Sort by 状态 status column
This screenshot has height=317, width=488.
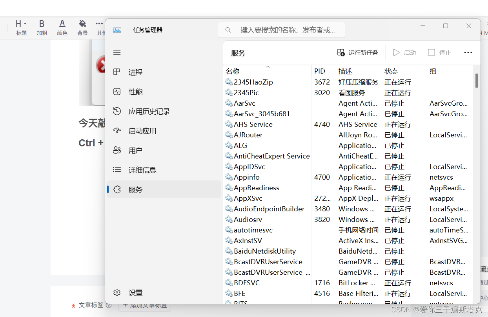point(404,71)
